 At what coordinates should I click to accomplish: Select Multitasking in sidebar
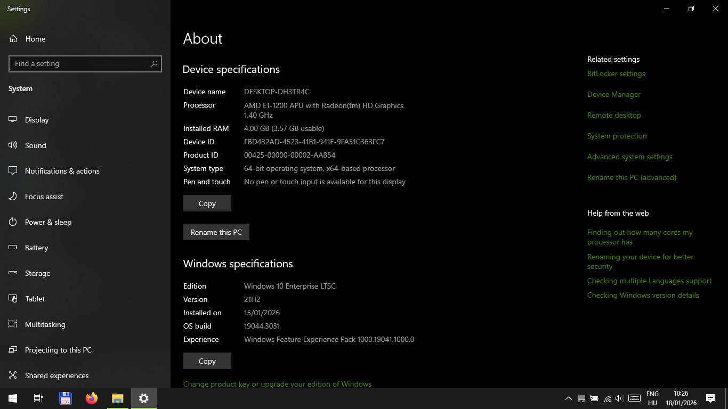85,324
